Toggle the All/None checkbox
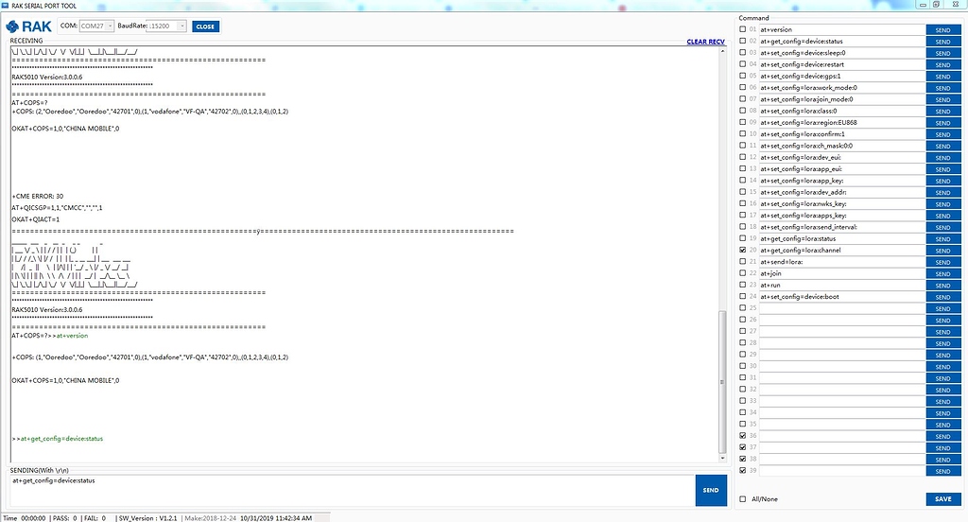Image resolution: width=968 pixels, height=522 pixels. (742, 499)
